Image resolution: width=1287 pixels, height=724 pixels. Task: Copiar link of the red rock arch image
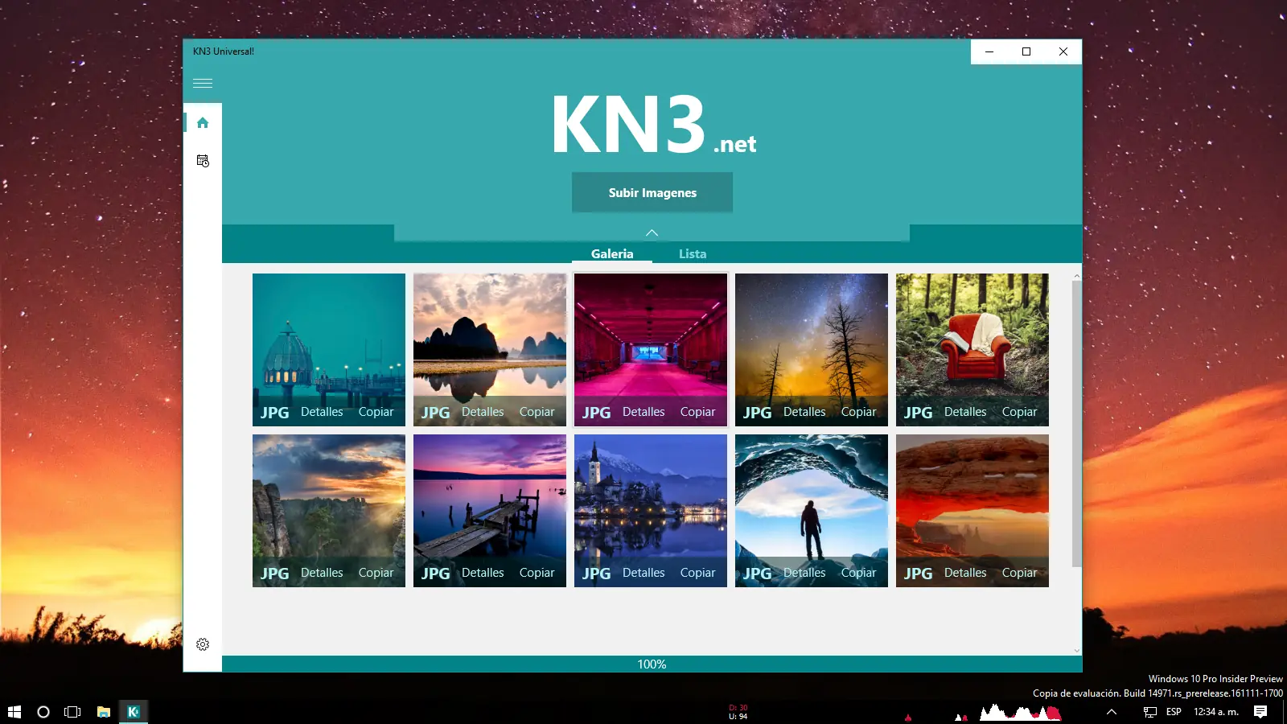point(1019,573)
